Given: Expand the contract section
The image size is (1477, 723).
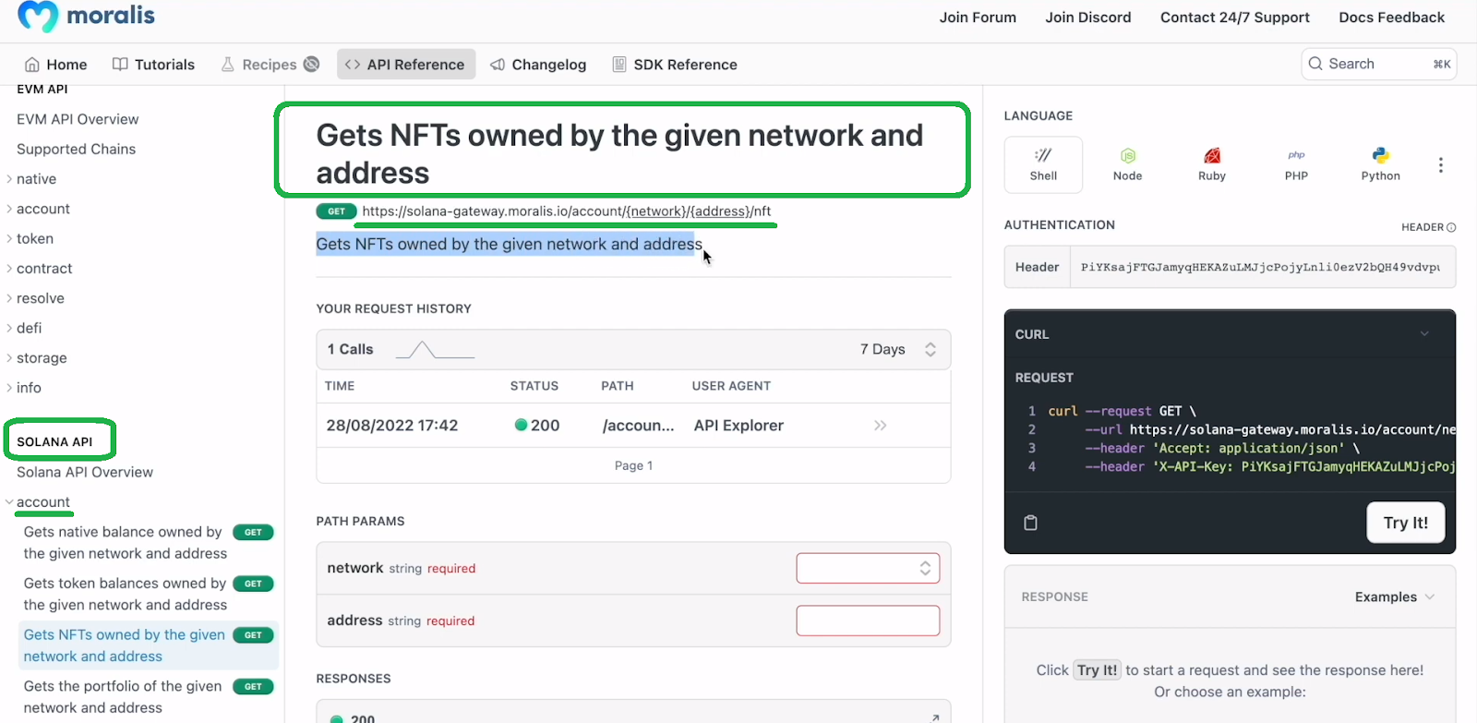Looking at the screenshot, I should (x=41, y=269).
